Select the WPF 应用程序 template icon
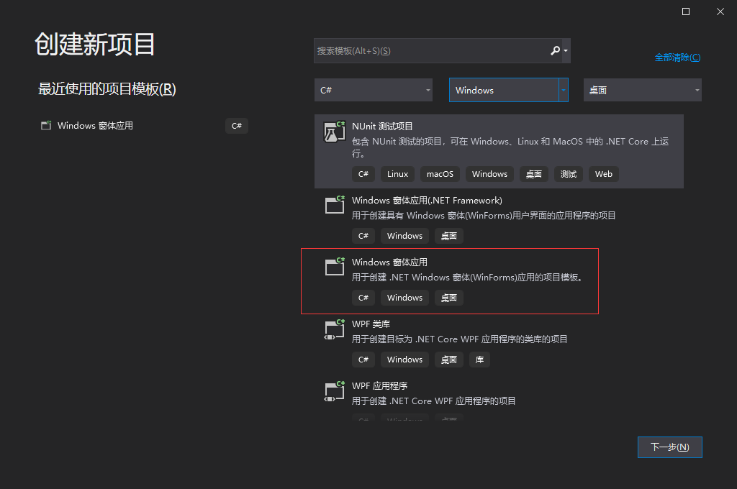737x489 pixels. click(335, 390)
